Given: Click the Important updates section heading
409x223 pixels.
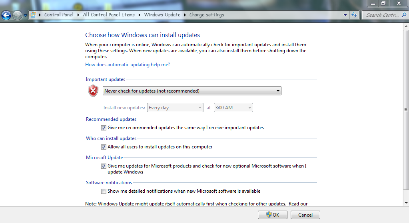Looking at the screenshot, I should pos(106,79).
